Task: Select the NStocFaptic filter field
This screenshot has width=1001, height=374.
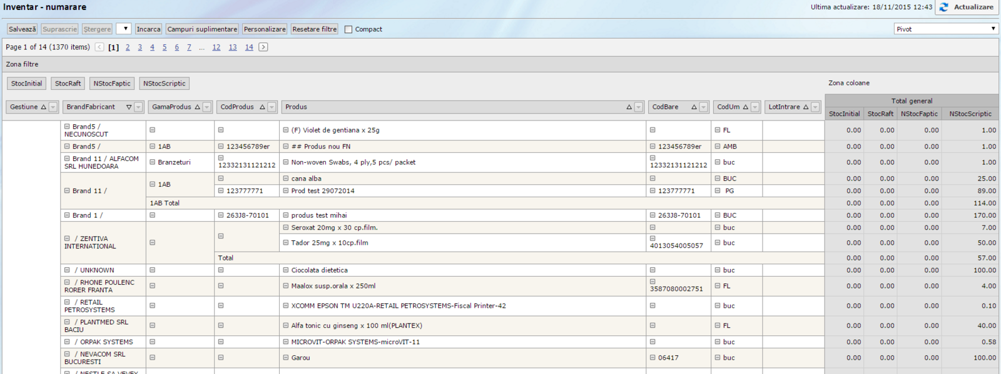Action: pyautogui.click(x=112, y=84)
